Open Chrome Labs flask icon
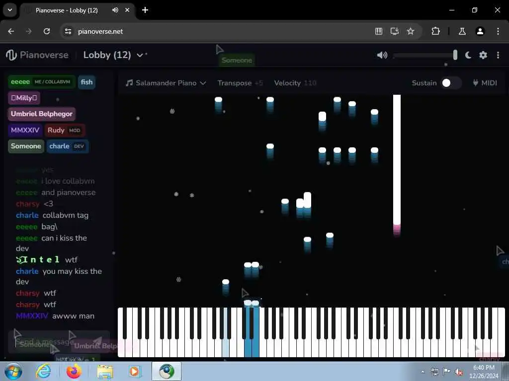 click(462, 31)
